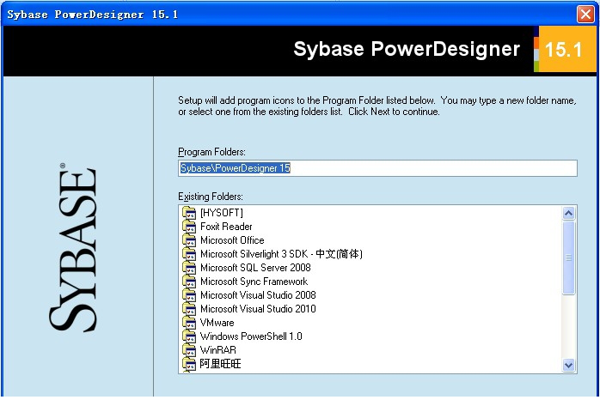Pick Microsoft Silverlight 3 SDK - 中文(简体) text
This screenshot has height=412, width=600.
coord(281,254)
